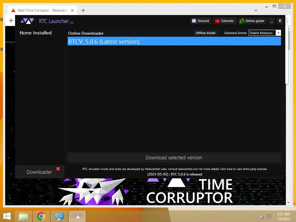Open the YouTube Tutorials button

(x=224, y=21)
